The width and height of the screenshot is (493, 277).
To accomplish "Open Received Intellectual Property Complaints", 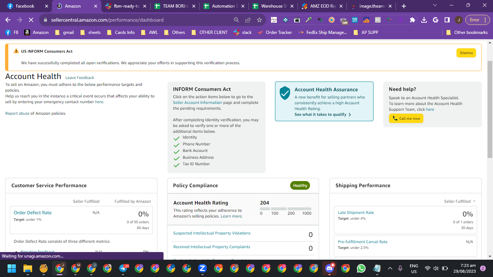I will (211, 247).
